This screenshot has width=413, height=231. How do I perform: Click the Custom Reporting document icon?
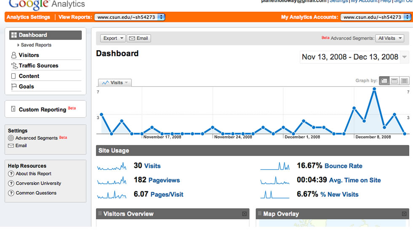tap(13, 109)
